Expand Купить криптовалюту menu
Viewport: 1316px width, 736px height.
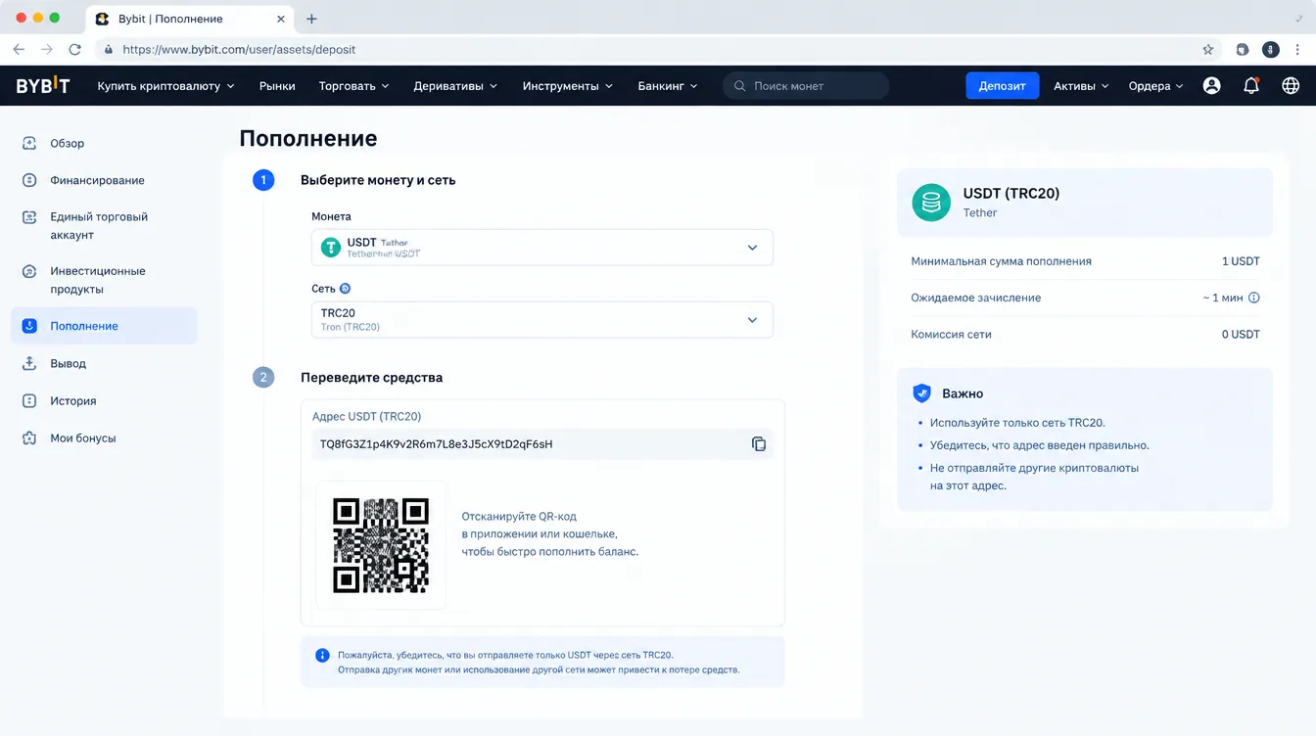click(166, 86)
